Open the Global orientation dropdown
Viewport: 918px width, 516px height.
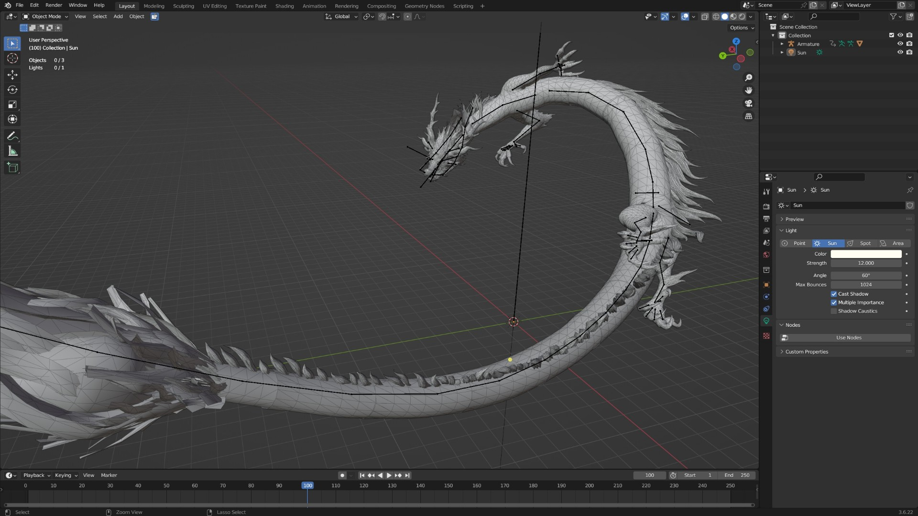tap(341, 17)
